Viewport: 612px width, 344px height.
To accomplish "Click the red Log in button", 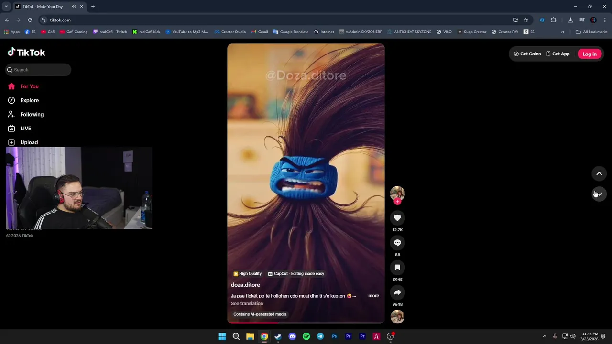I will pos(590,54).
